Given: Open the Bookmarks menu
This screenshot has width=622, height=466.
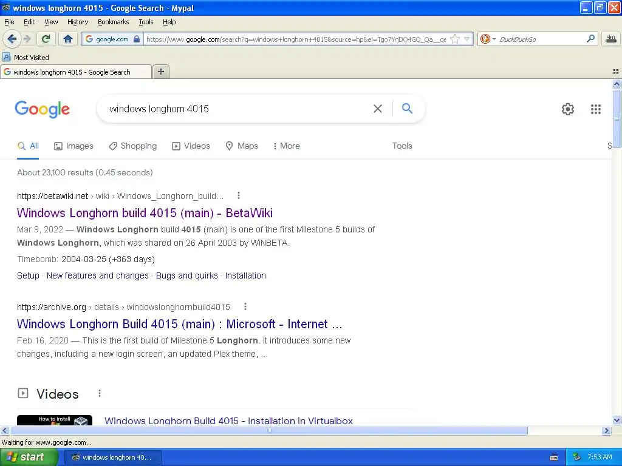Looking at the screenshot, I should (113, 22).
